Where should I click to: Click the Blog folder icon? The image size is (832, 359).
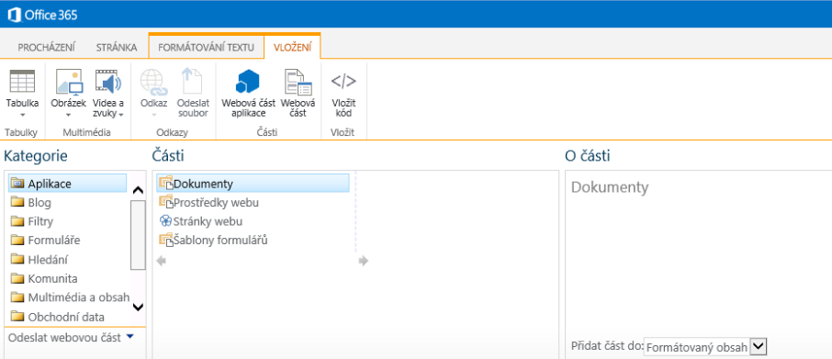coord(18,202)
